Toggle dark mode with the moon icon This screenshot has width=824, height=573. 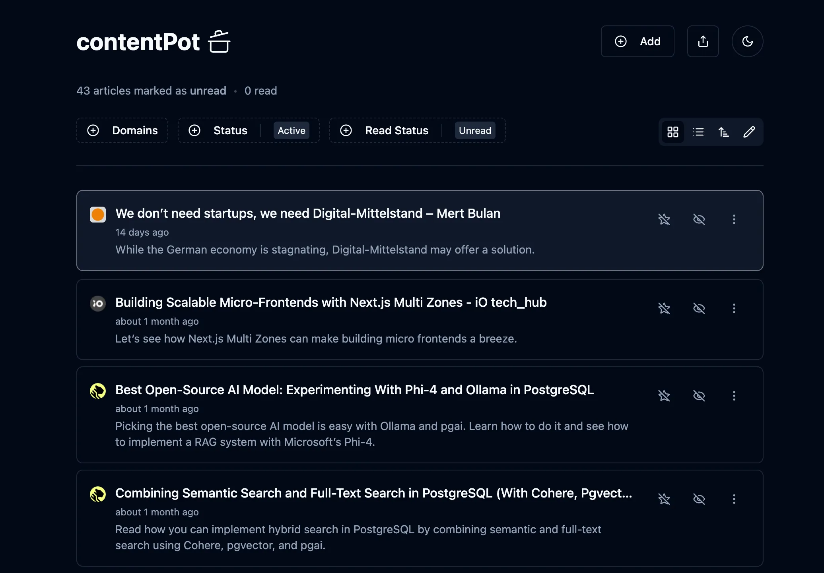point(747,41)
